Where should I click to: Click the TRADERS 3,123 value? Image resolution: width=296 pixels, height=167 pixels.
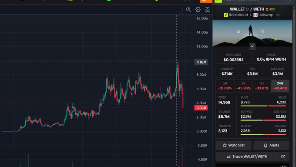coord(223,131)
